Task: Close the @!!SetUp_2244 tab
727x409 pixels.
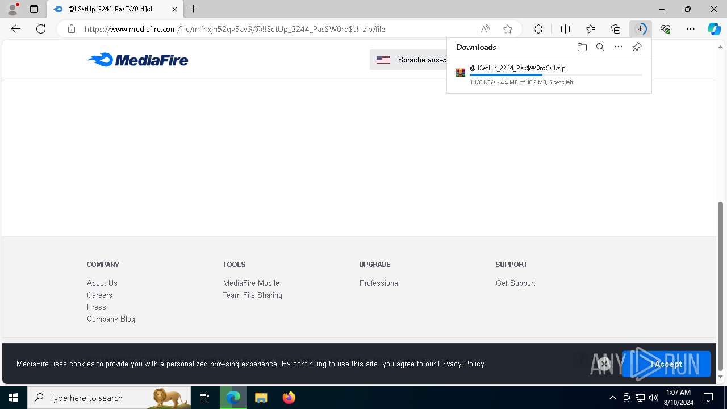Action: (174, 9)
